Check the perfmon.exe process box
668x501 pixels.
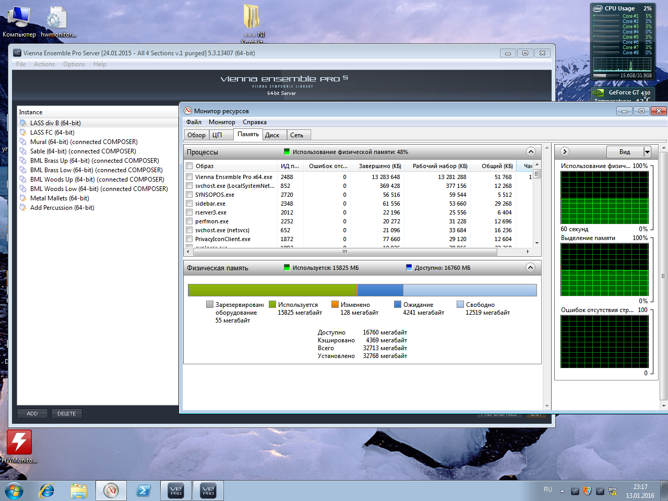(x=189, y=221)
